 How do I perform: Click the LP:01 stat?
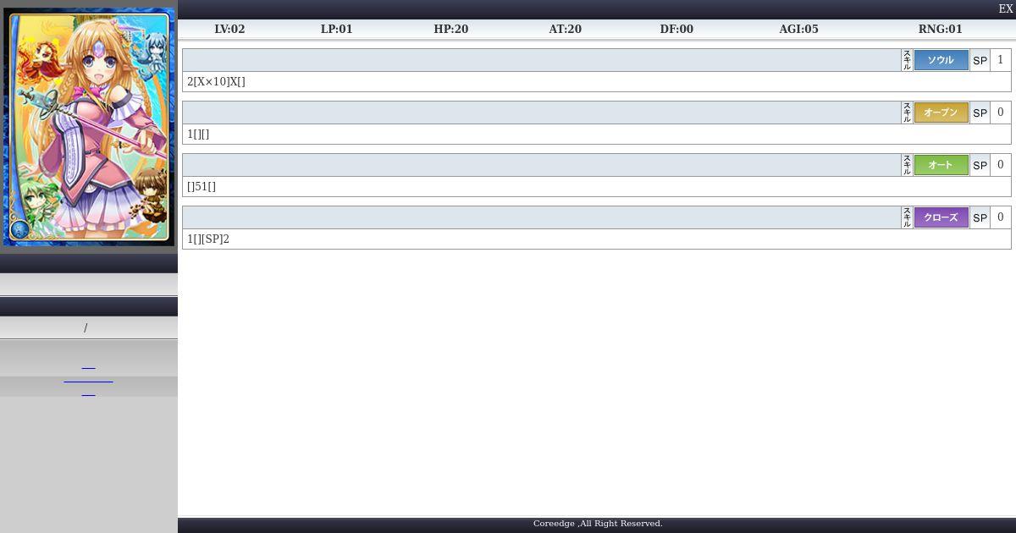tap(336, 29)
